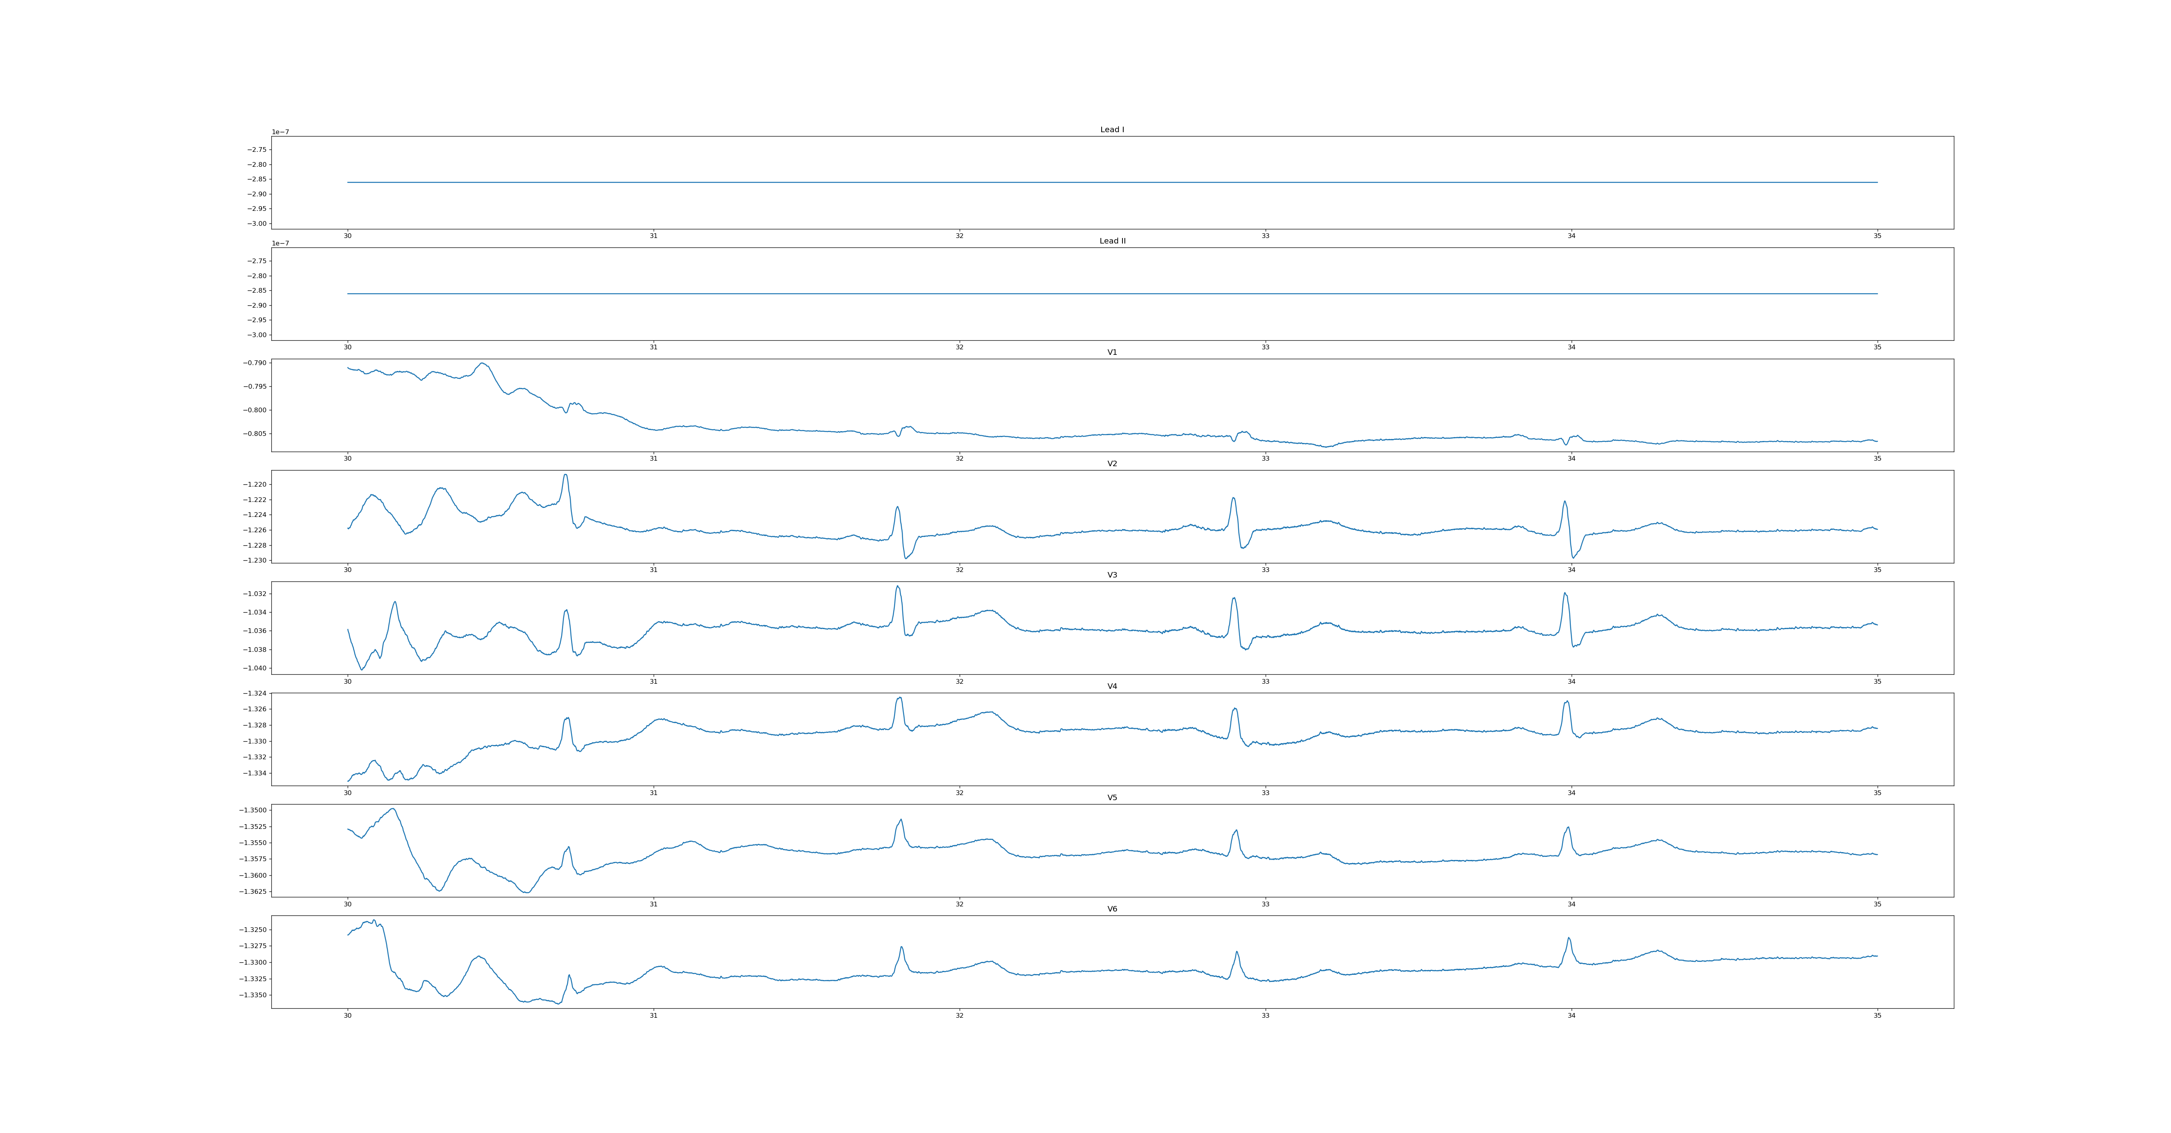Viewport: 2171px width, 1133px height.
Task: Click the V3 QRS peak just before 32 seconds
Action: tap(898, 587)
